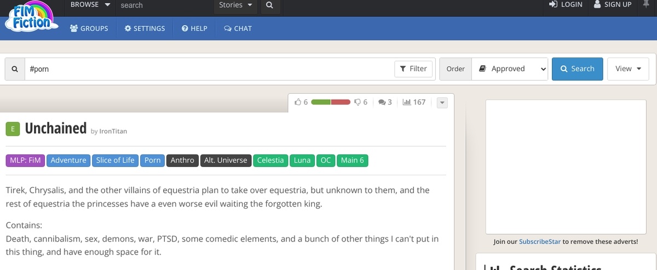
Task: Click the blank advert box
Action: (566, 167)
